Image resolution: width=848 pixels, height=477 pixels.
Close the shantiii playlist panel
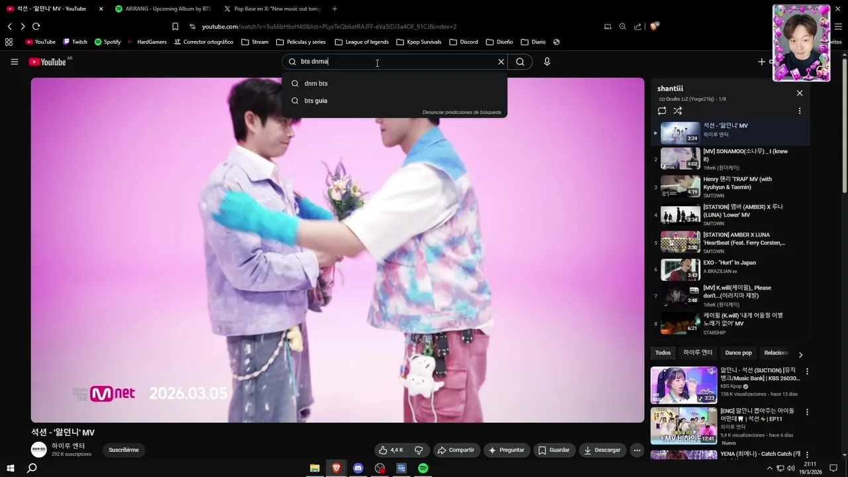click(800, 93)
